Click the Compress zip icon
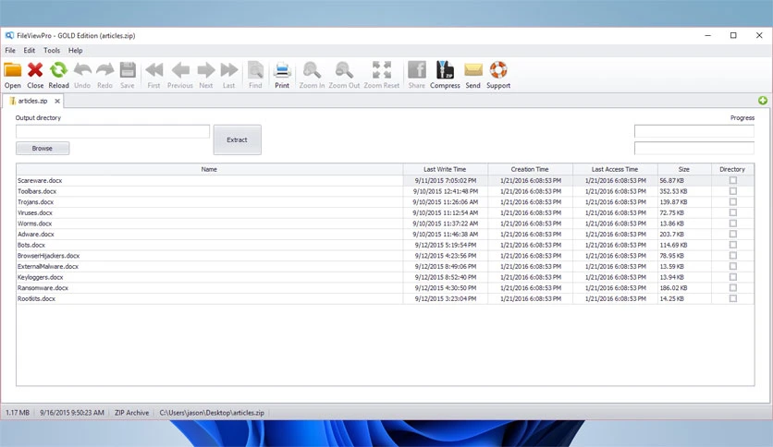This screenshot has height=447, width=773. tap(445, 70)
